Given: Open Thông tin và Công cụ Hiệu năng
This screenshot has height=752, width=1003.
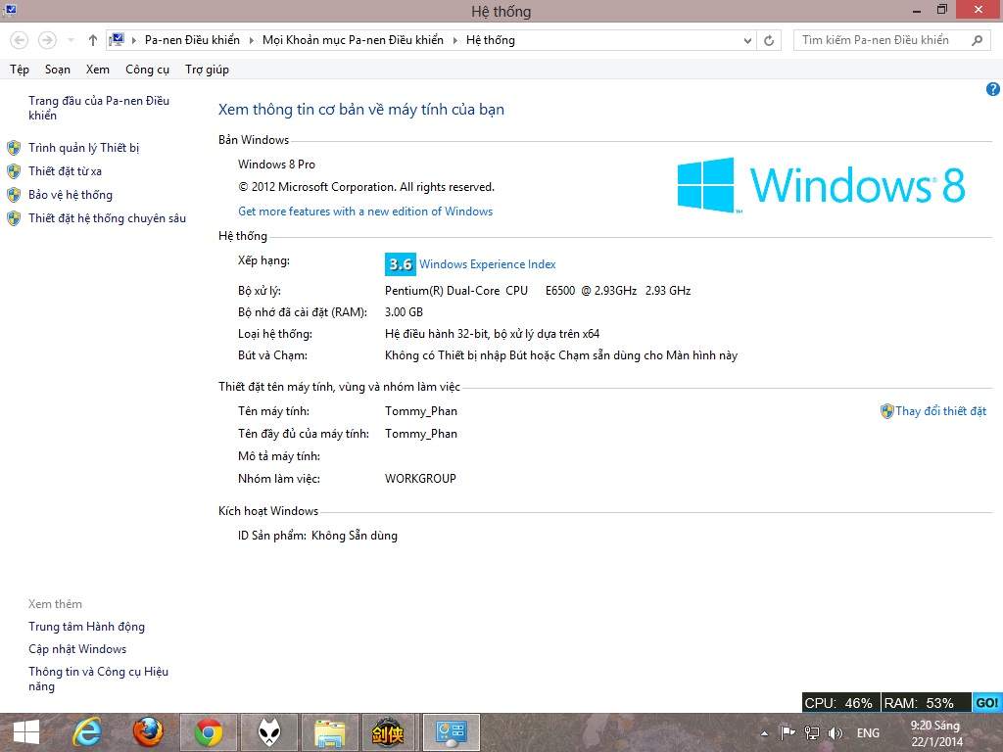Looking at the screenshot, I should (99, 679).
